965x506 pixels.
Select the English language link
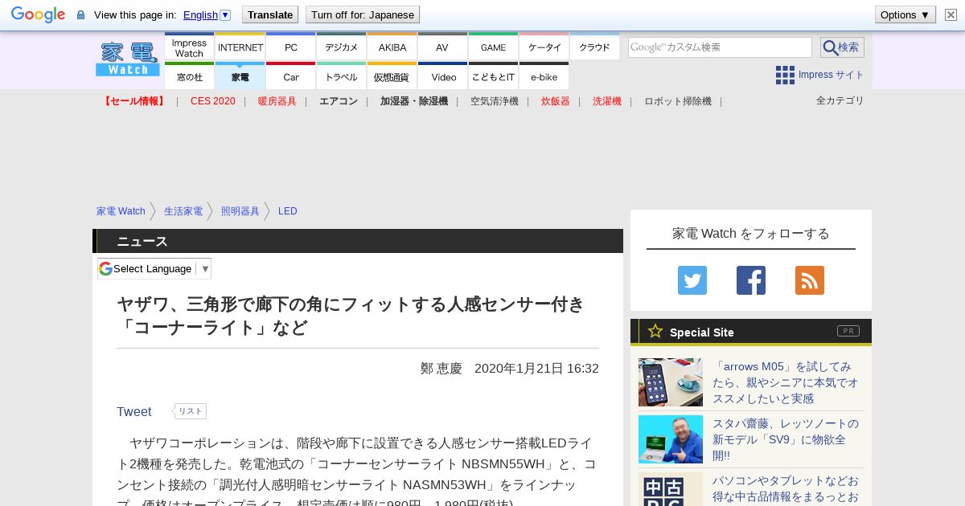pyautogui.click(x=200, y=14)
